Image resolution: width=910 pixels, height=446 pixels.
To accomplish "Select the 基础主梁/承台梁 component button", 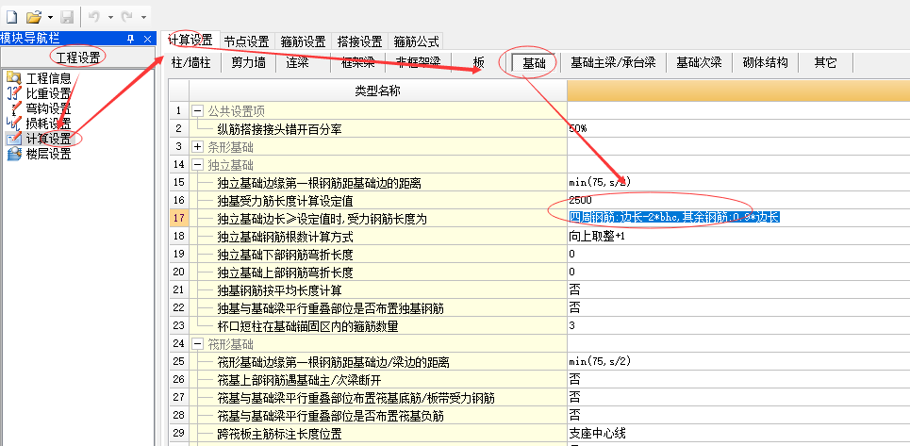I will [x=613, y=62].
